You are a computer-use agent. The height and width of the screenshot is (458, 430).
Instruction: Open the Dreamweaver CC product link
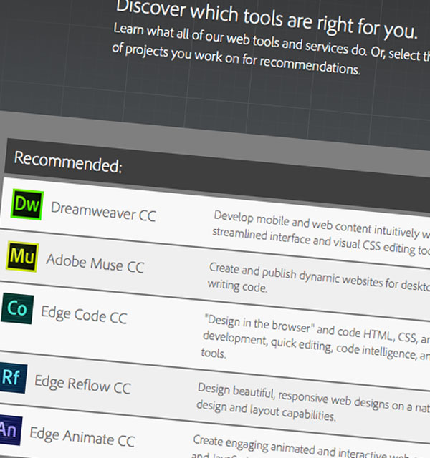pyautogui.click(x=103, y=212)
